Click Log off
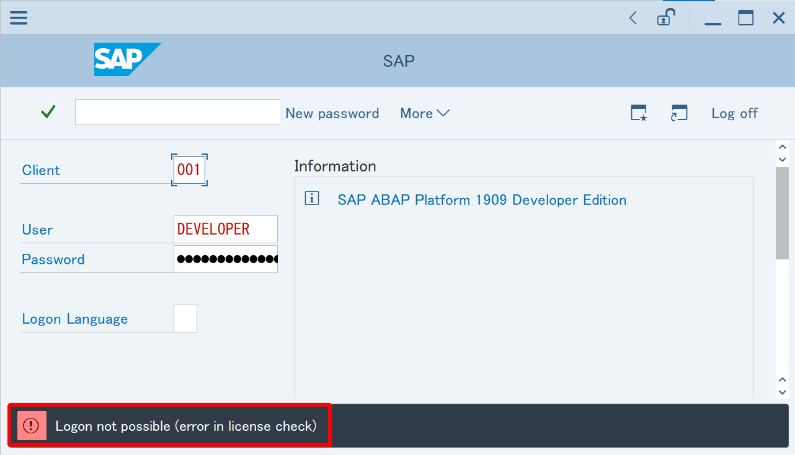The width and height of the screenshot is (795, 455). point(735,113)
